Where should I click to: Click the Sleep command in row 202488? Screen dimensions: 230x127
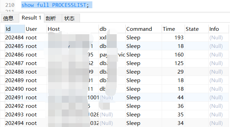tap(133, 72)
